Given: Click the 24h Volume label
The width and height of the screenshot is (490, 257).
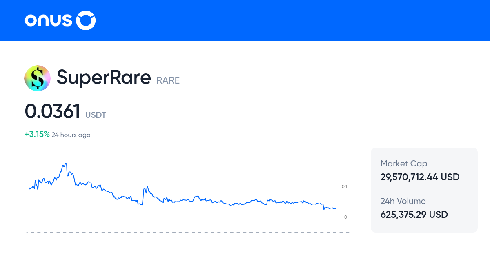Looking at the screenshot, I should tap(403, 201).
